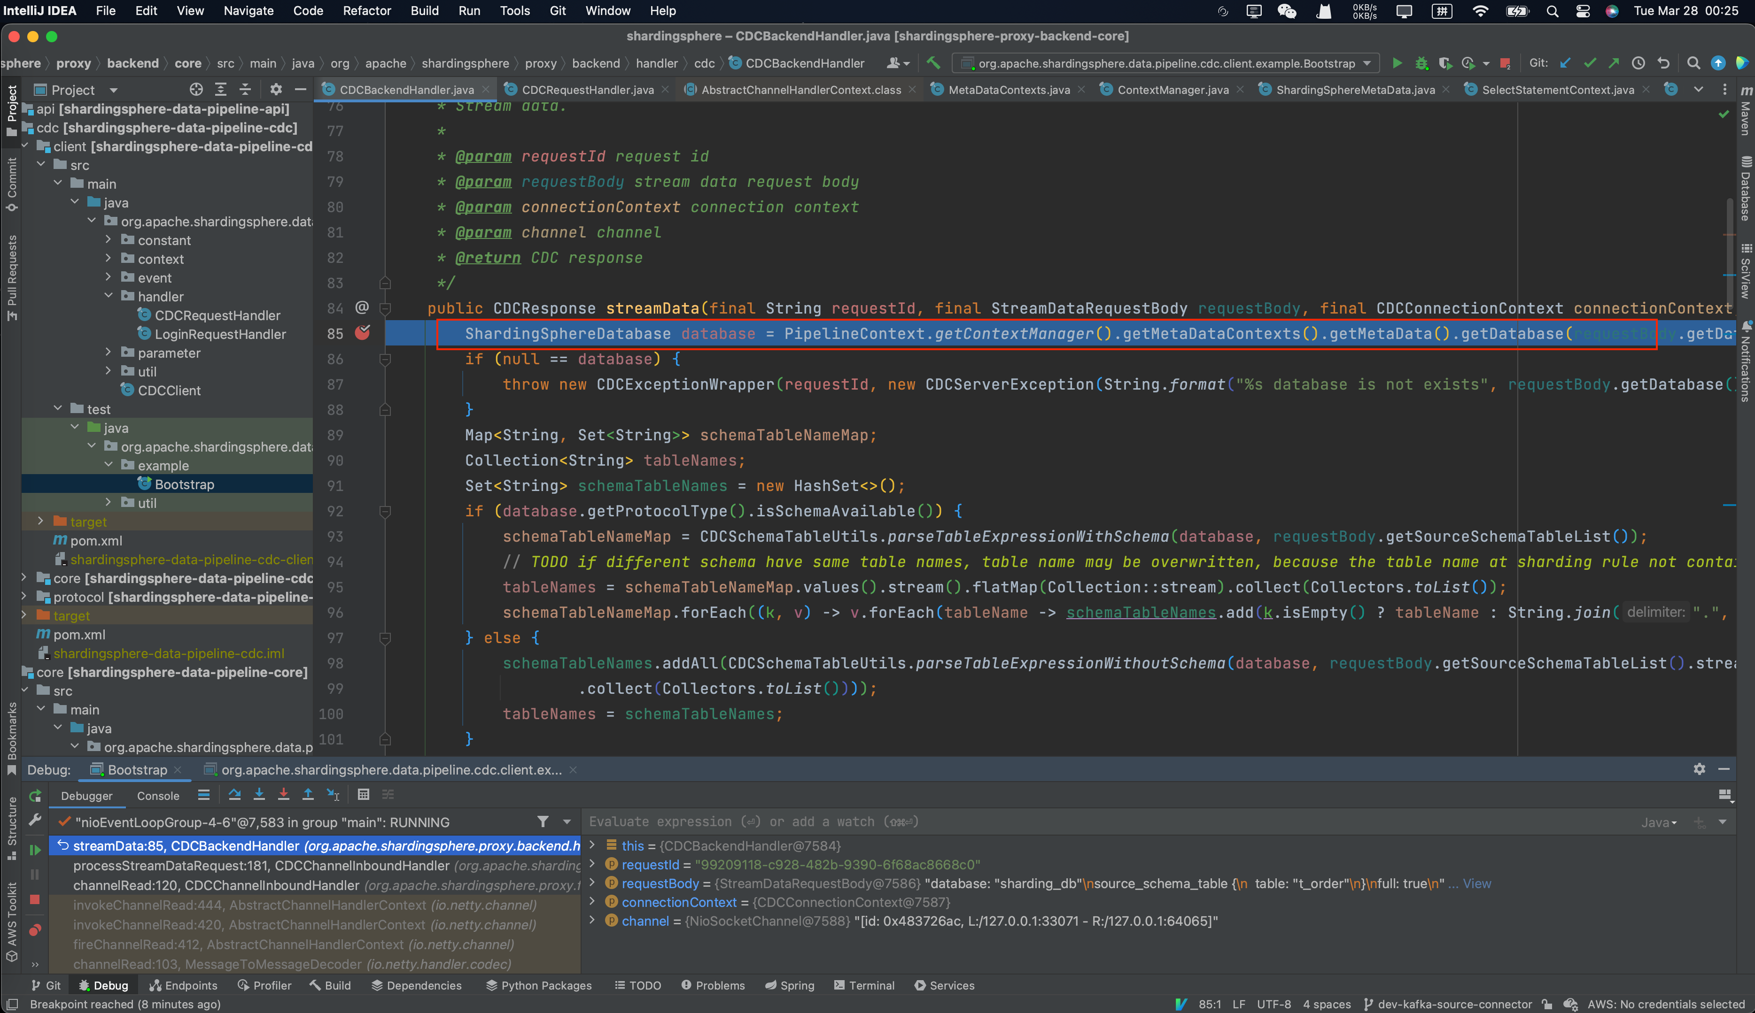Open the Evaluate Expression calculator icon
Viewport: 1755px width, 1013px height.
tap(364, 794)
